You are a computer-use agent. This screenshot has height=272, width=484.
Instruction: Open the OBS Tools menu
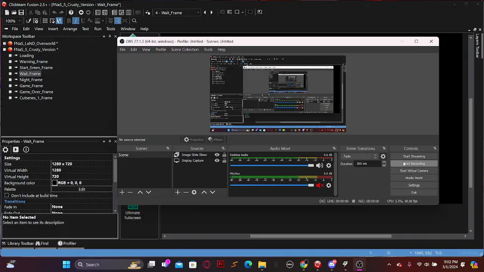[x=208, y=49]
